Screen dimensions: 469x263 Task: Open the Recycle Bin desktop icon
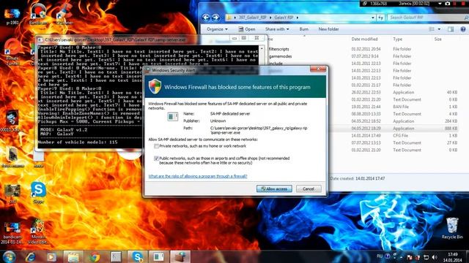click(x=452, y=228)
